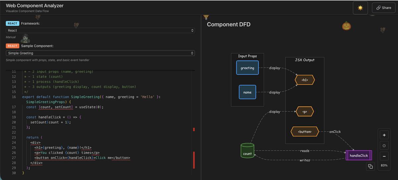Click the pumpkin emoji decoration
Image resolution: width=398 pixels, height=180 pixels.
(346, 26)
